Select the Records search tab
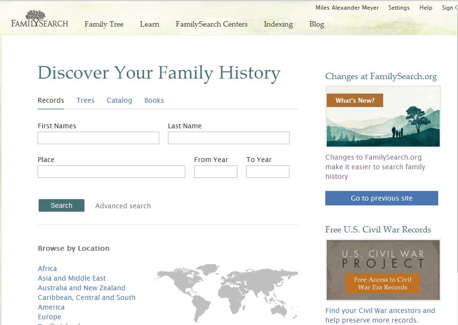The image size is (458, 325). point(51,100)
